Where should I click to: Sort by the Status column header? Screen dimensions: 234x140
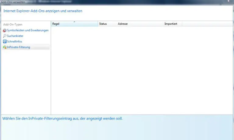[107, 24]
